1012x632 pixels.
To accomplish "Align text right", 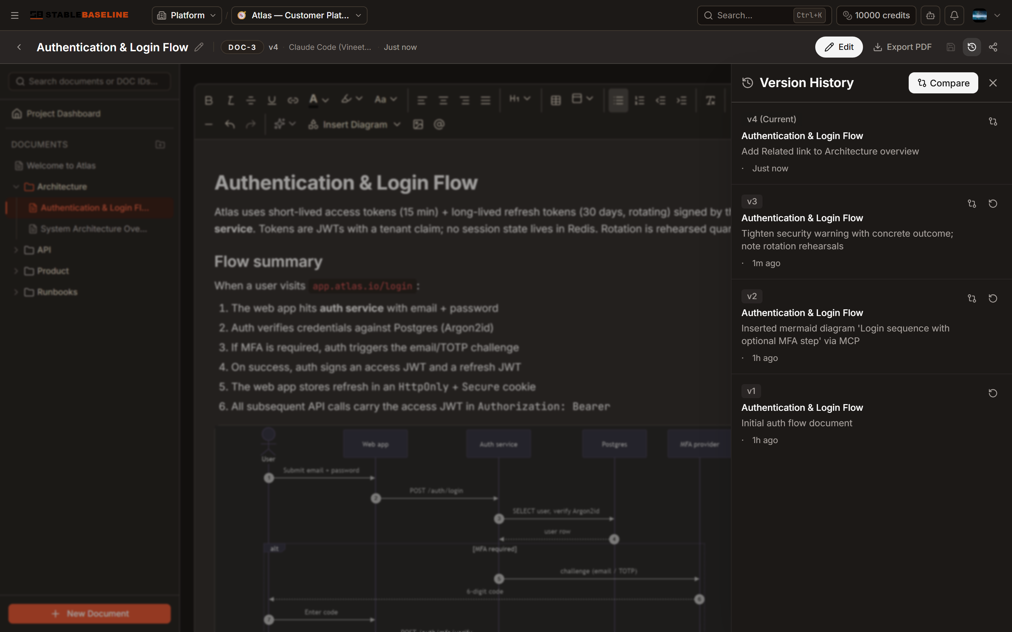I will 464,100.
